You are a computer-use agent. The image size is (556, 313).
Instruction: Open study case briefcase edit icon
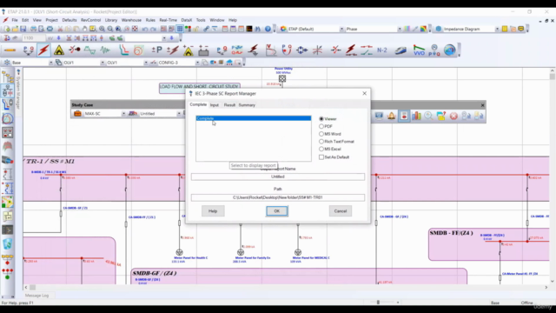[77, 114]
